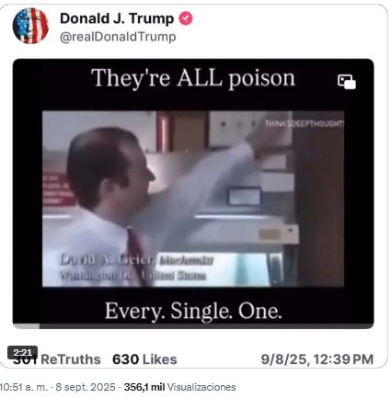Open the 356,1 mil Visualizaciones counter
This screenshot has width=391, height=398.
179,387
